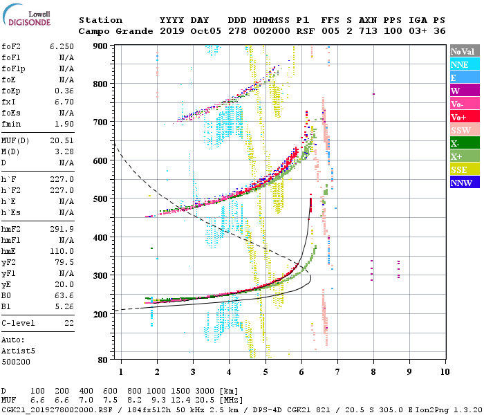This screenshot has width=484, height=415.
Task: Select the SSE yellow legend swatch
Action: pyautogui.click(x=465, y=169)
